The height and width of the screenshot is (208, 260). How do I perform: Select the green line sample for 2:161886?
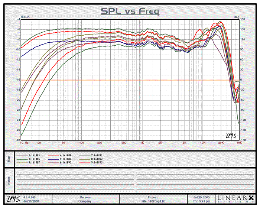click(x=22, y=159)
